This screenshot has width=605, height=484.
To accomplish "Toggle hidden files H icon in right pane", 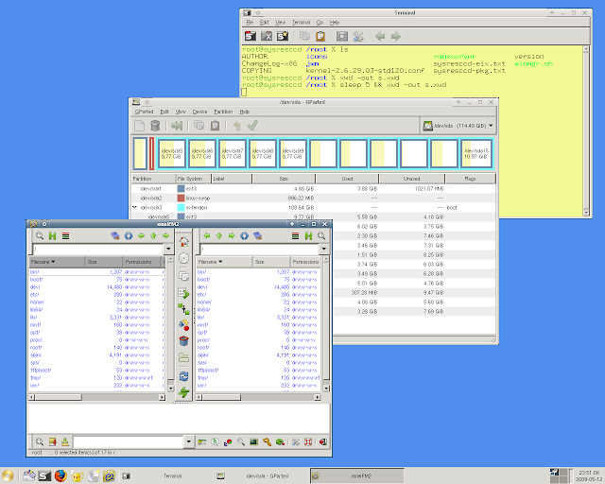I will tap(308, 235).
